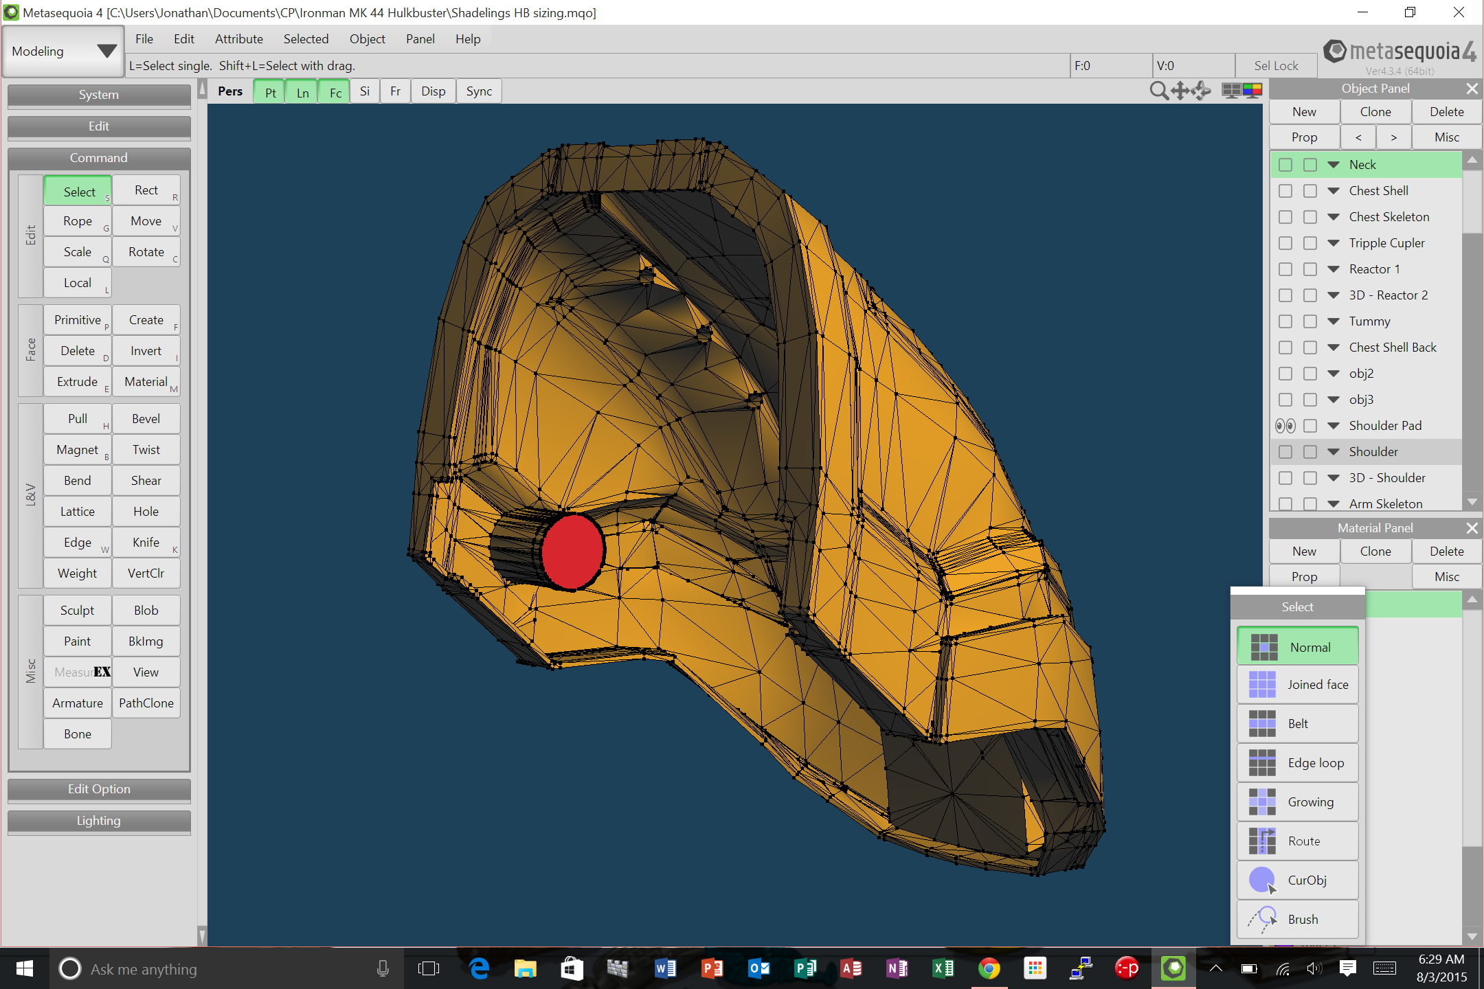
Task: Toggle Si simple display mode
Action: coord(365,91)
